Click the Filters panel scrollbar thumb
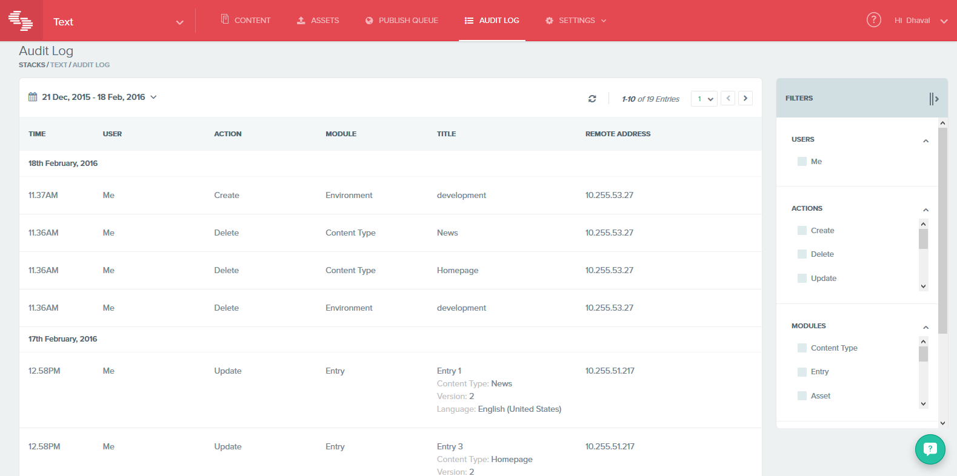This screenshot has height=476, width=957. click(942, 230)
